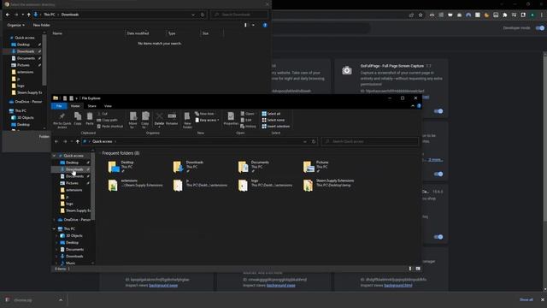Collapse the Quick access tree node
Screen dimensions: 547x308
54,156
